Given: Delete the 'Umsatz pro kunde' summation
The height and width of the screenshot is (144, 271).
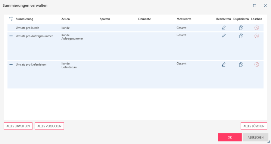Looking at the screenshot, I should pyautogui.click(x=257, y=28).
